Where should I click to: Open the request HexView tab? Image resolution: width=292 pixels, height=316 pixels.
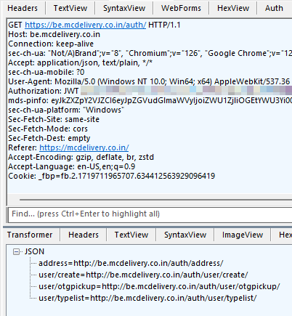click(233, 8)
